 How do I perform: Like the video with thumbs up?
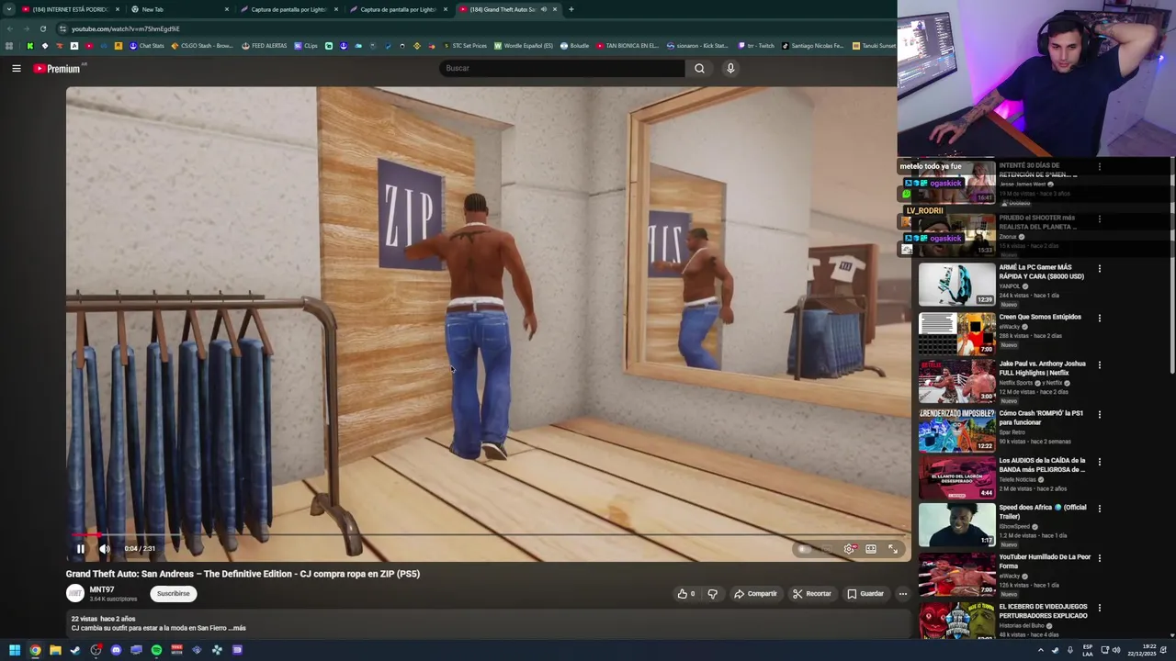click(x=686, y=594)
